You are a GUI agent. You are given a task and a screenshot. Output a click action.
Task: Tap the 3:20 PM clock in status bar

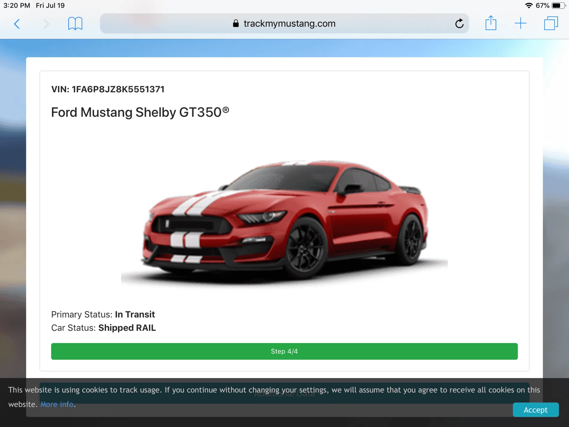point(17,5)
